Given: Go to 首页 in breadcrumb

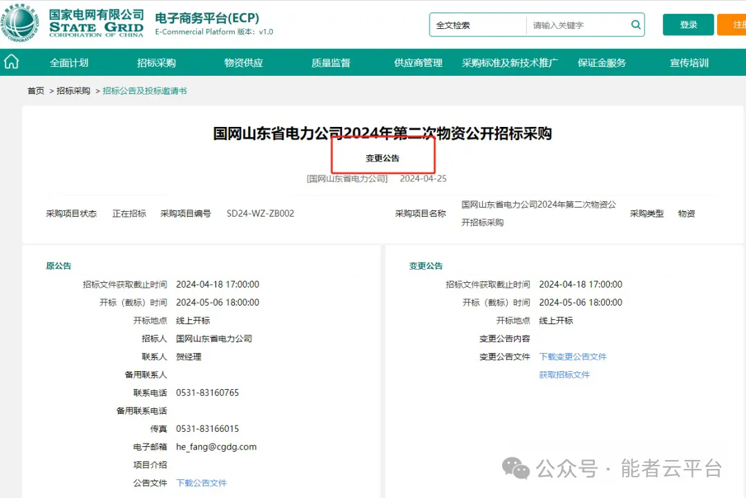Looking at the screenshot, I should 36,91.
